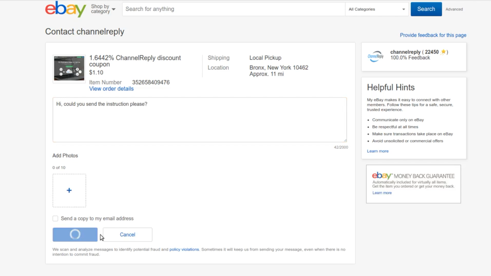Click the 0 of 10 photo count

point(59,167)
